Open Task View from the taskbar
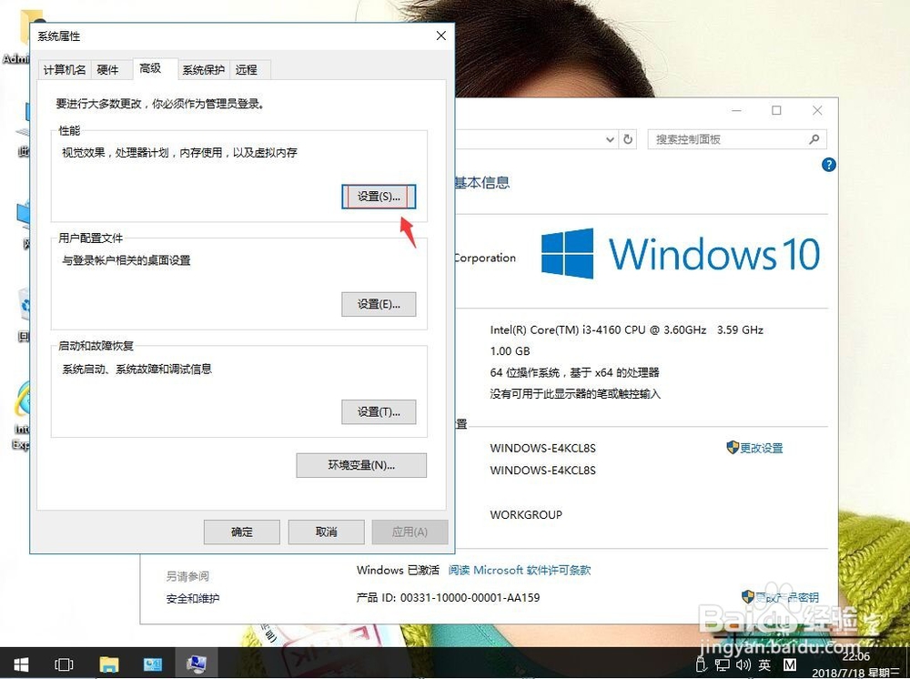The image size is (910, 679). tap(64, 664)
